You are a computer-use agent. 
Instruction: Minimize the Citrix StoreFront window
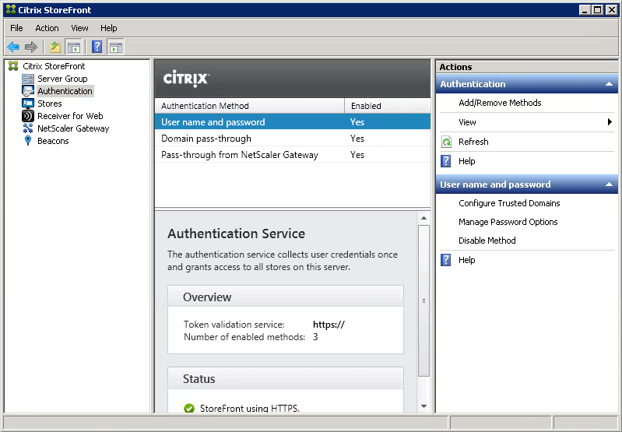coord(584,10)
